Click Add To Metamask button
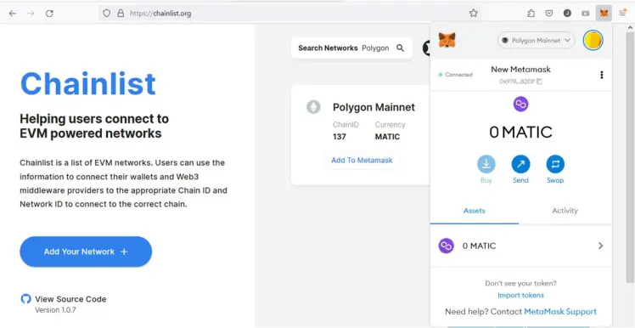635x328 pixels. (362, 160)
